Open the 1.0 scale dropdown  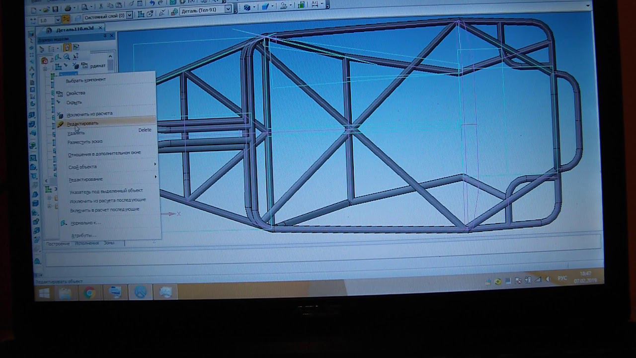(58, 19)
